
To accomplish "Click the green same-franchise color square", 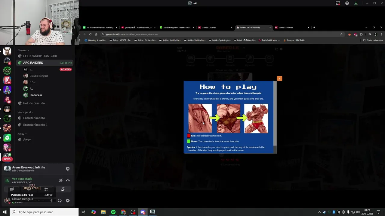I will [189, 141].
